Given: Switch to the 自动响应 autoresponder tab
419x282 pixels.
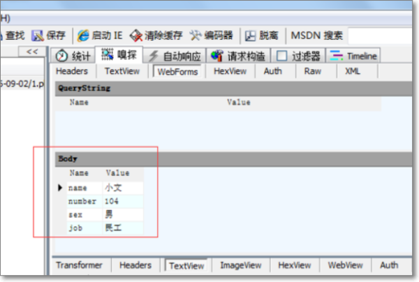Looking at the screenshot, I should click(x=174, y=56).
